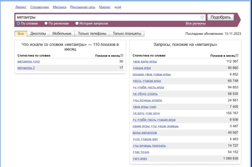Open the +эту игру query
Image resolution: width=252 pixels, height=167 pixels.
pos(140,159)
